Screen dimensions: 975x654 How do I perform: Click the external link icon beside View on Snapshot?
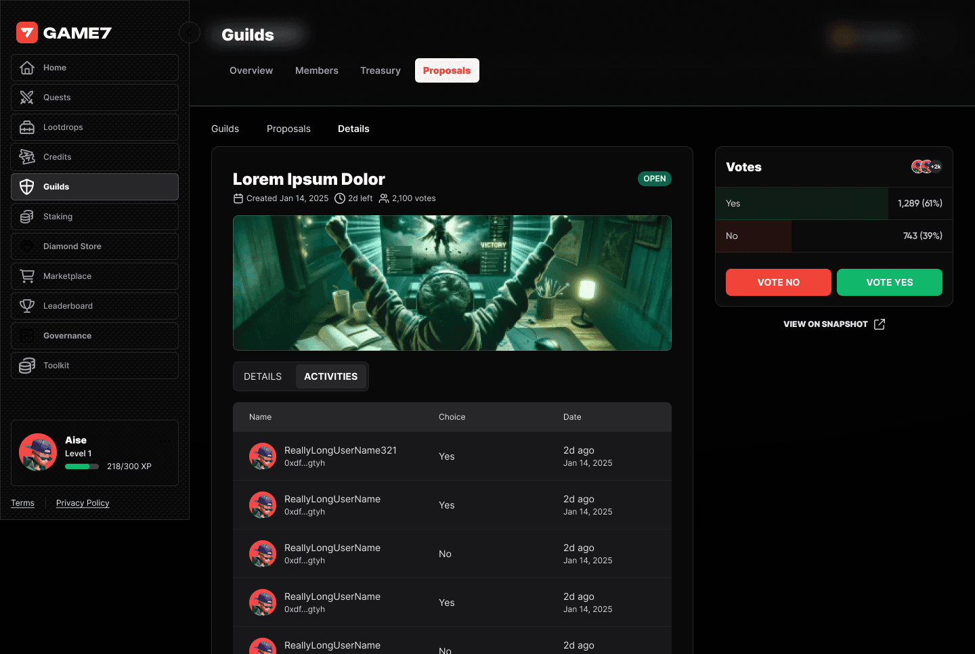(x=880, y=324)
